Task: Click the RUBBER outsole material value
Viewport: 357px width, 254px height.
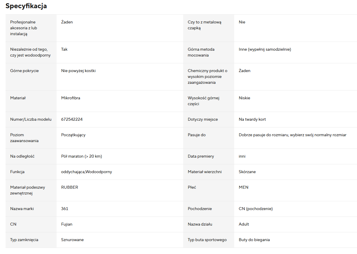Action: 70,187
